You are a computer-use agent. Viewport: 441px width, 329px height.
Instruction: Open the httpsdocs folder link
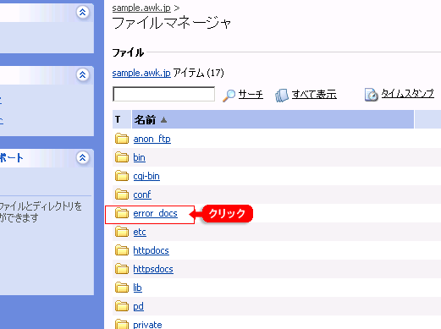[x=153, y=269]
